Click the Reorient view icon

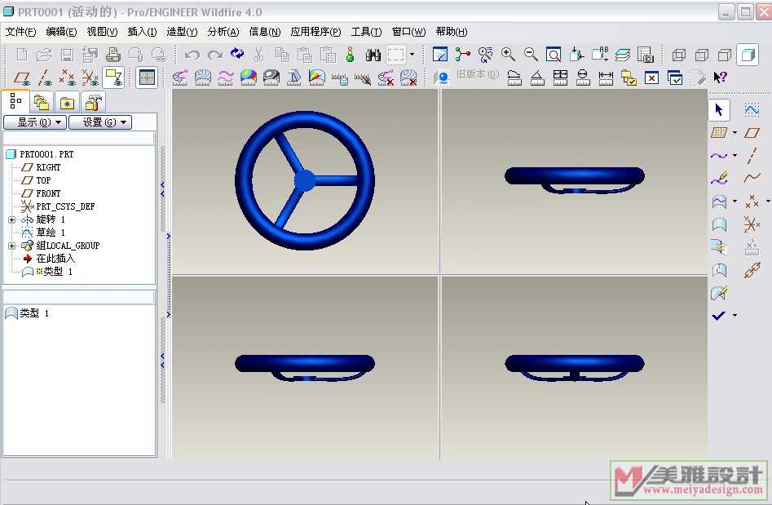click(x=576, y=54)
